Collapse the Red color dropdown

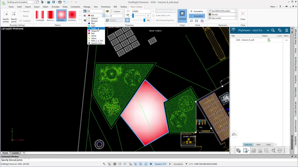[104, 15]
